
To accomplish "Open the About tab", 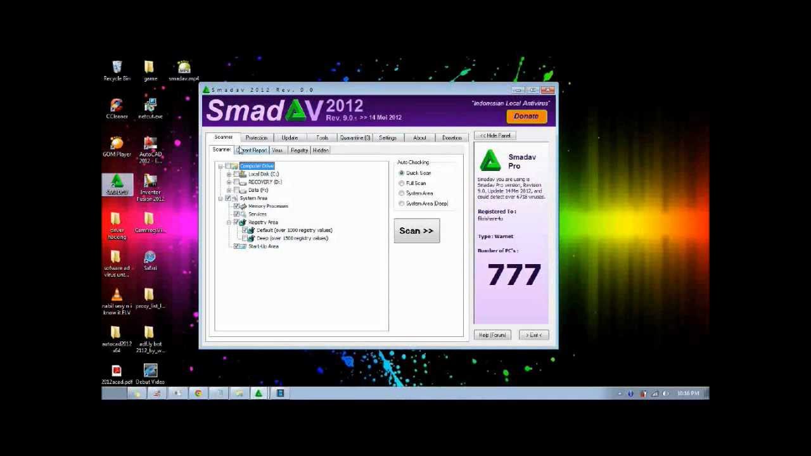I will click(419, 137).
